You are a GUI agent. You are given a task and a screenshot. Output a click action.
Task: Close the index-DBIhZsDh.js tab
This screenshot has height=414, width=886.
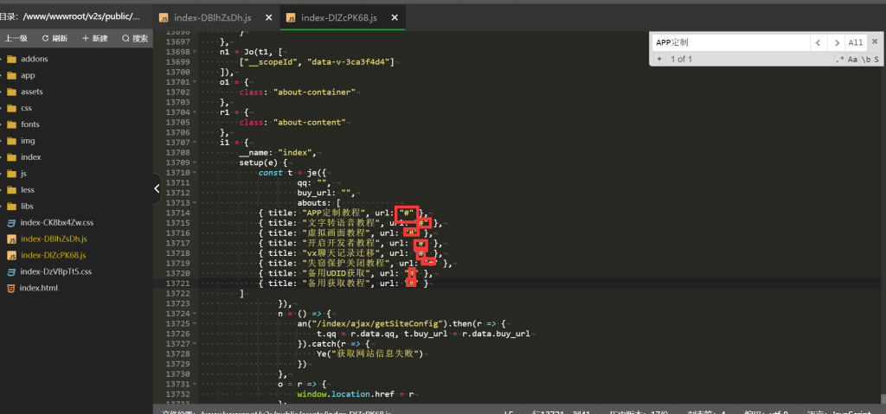(x=268, y=17)
